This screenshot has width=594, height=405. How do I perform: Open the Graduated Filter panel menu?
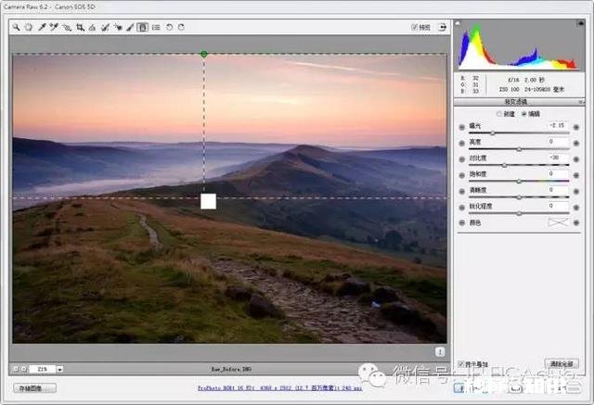[x=581, y=101]
